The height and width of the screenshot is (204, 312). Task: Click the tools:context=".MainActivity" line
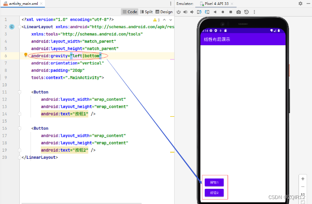67,77
